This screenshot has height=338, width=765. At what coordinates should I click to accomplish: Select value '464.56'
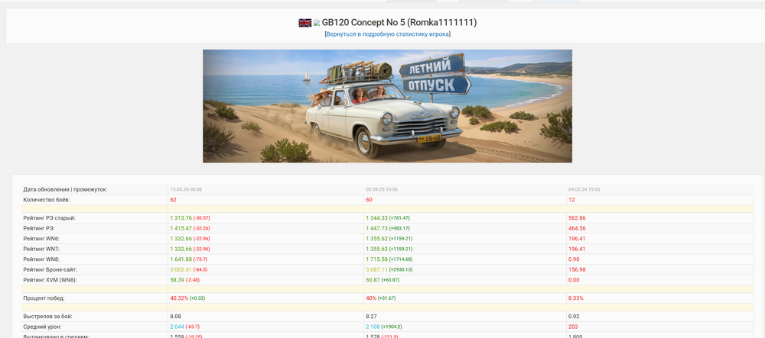(x=577, y=229)
